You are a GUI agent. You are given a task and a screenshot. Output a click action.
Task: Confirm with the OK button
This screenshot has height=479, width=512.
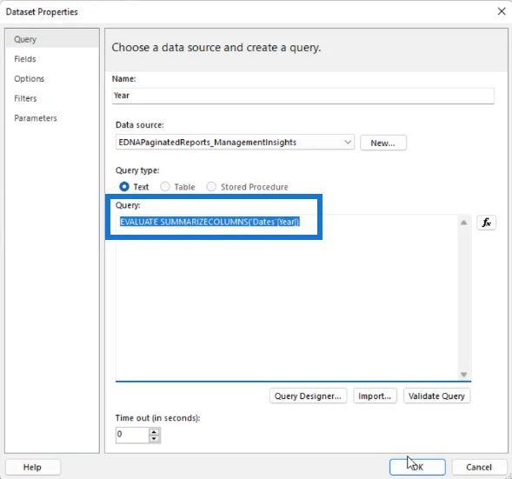417,467
